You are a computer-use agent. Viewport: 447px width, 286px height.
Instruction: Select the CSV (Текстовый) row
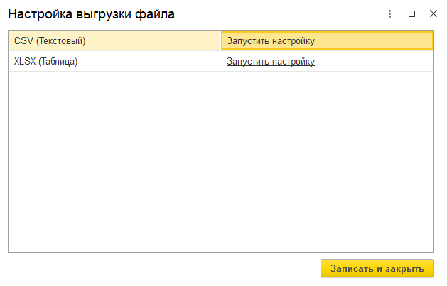[x=50, y=41]
